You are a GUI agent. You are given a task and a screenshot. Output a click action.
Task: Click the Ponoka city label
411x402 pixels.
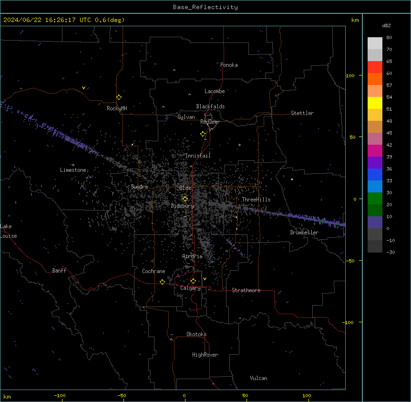tap(229, 65)
